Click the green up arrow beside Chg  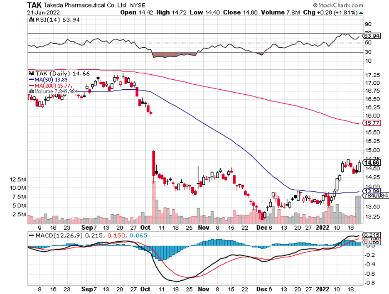pyautogui.click(x=361, y=13)
